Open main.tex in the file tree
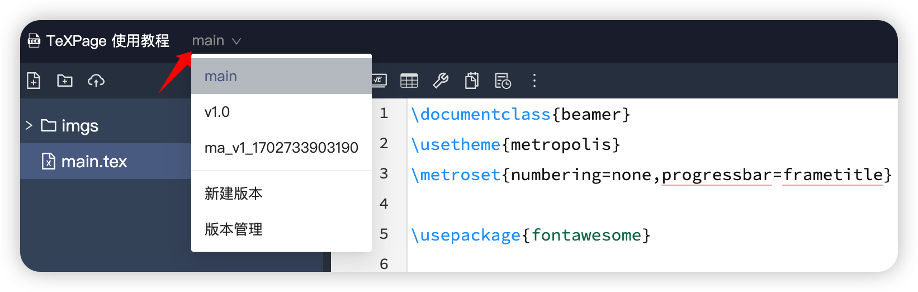This screenshot has width=918, height=292. pos(94,162)
